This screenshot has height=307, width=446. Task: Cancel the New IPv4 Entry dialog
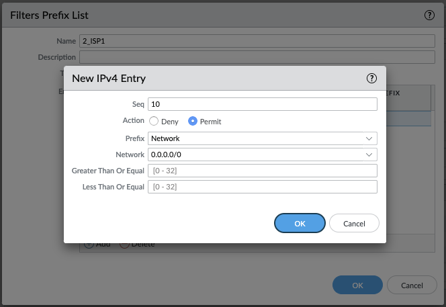(354, 223)
